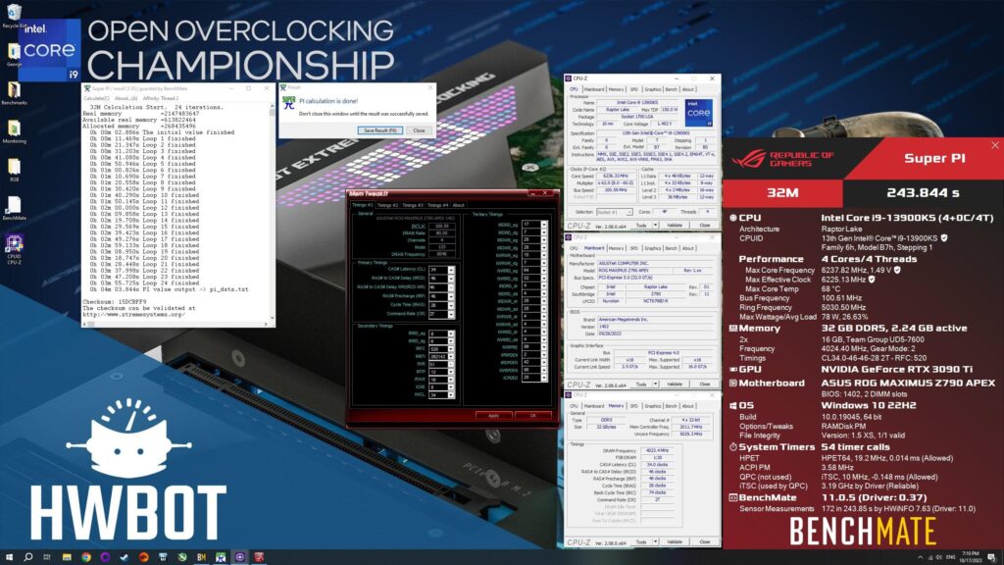
Task: Select Mainboard tab in top CPU-Z window
Action: click(x=593, y=89)
